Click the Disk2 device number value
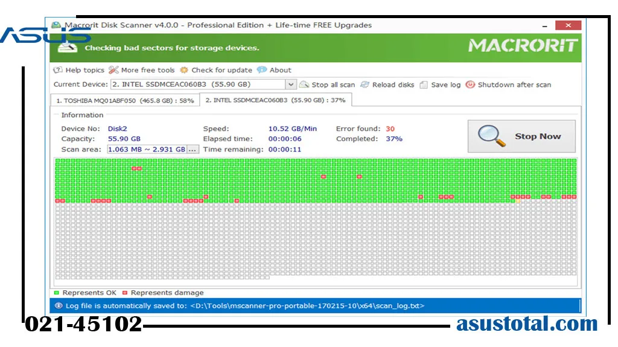The height and width of the screenshot is (347, 618). click(x=118, y=129)
